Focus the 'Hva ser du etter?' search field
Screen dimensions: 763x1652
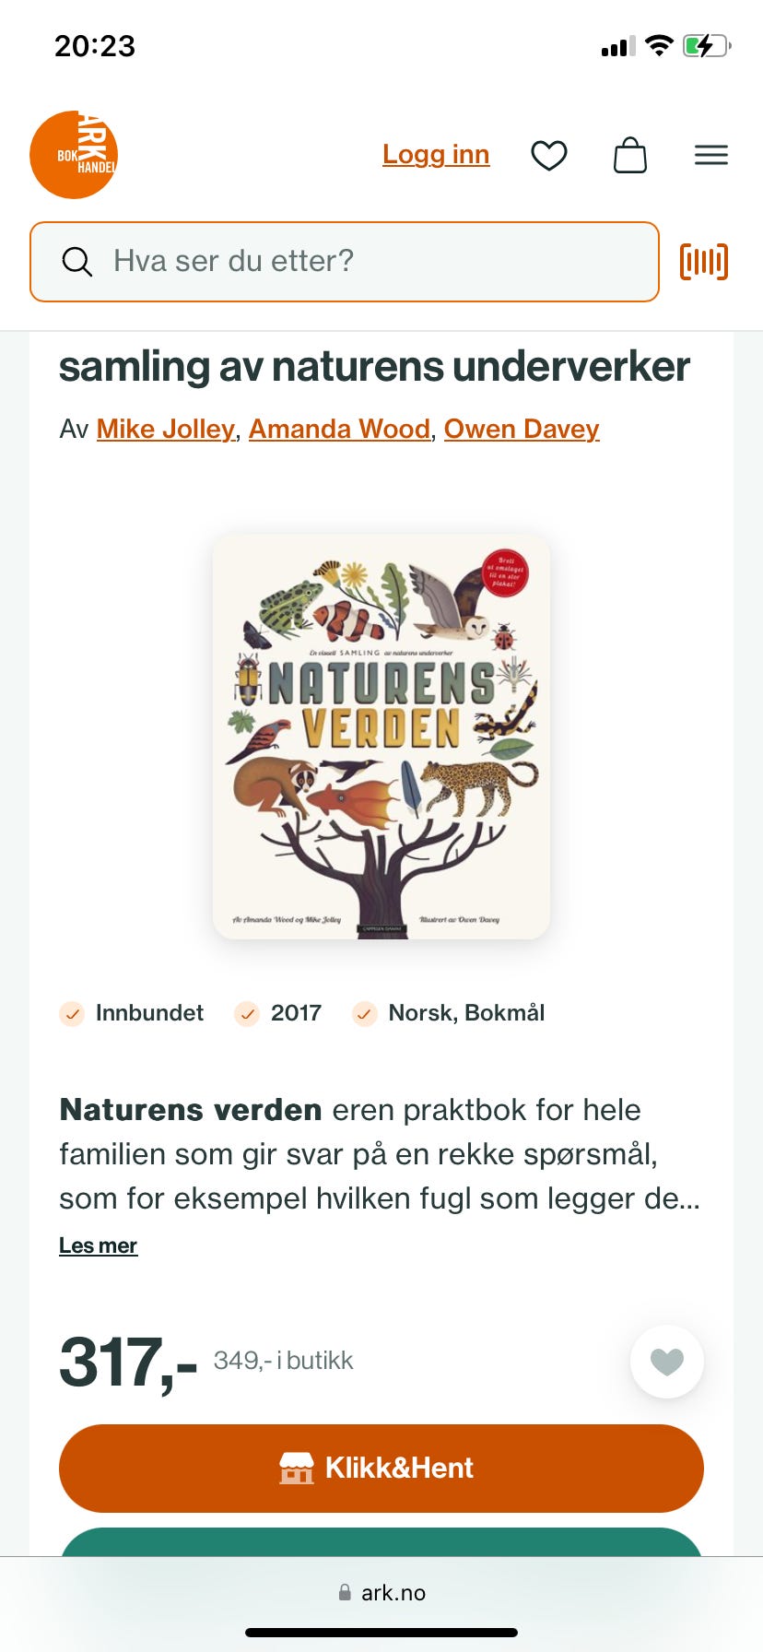tap(345, 262)
